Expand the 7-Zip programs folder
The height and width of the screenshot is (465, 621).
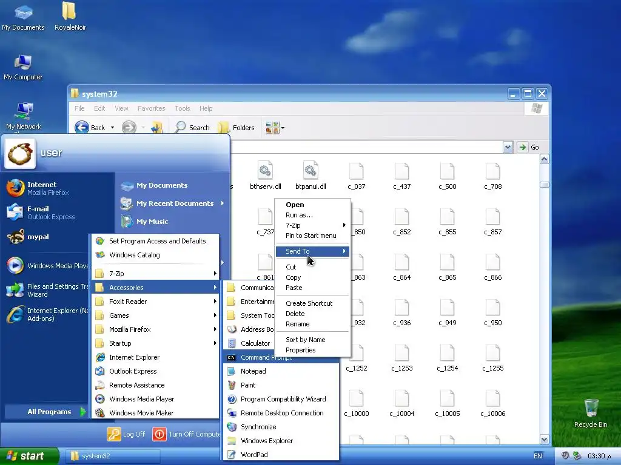coord(155,273)
